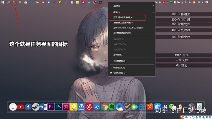Open File Explorer from taskbar
The image size is (212, 119).
pyautogui.click(x=20, y=2)
